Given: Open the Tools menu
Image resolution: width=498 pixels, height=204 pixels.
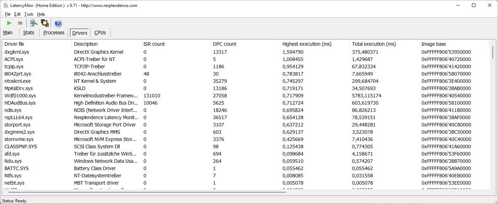Looking at the screenshot, I should tap(29, 14).
